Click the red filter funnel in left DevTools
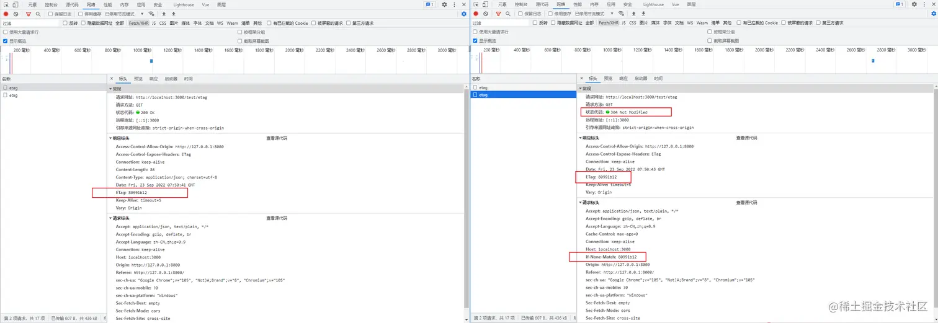This screenshot has width=938, height=323. tap(29, 14)
